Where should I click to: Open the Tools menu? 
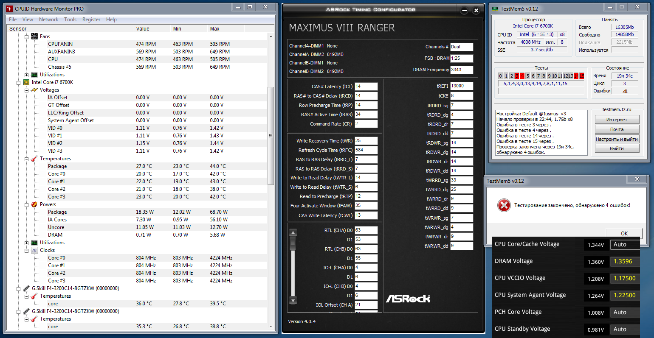coord(70,20)
